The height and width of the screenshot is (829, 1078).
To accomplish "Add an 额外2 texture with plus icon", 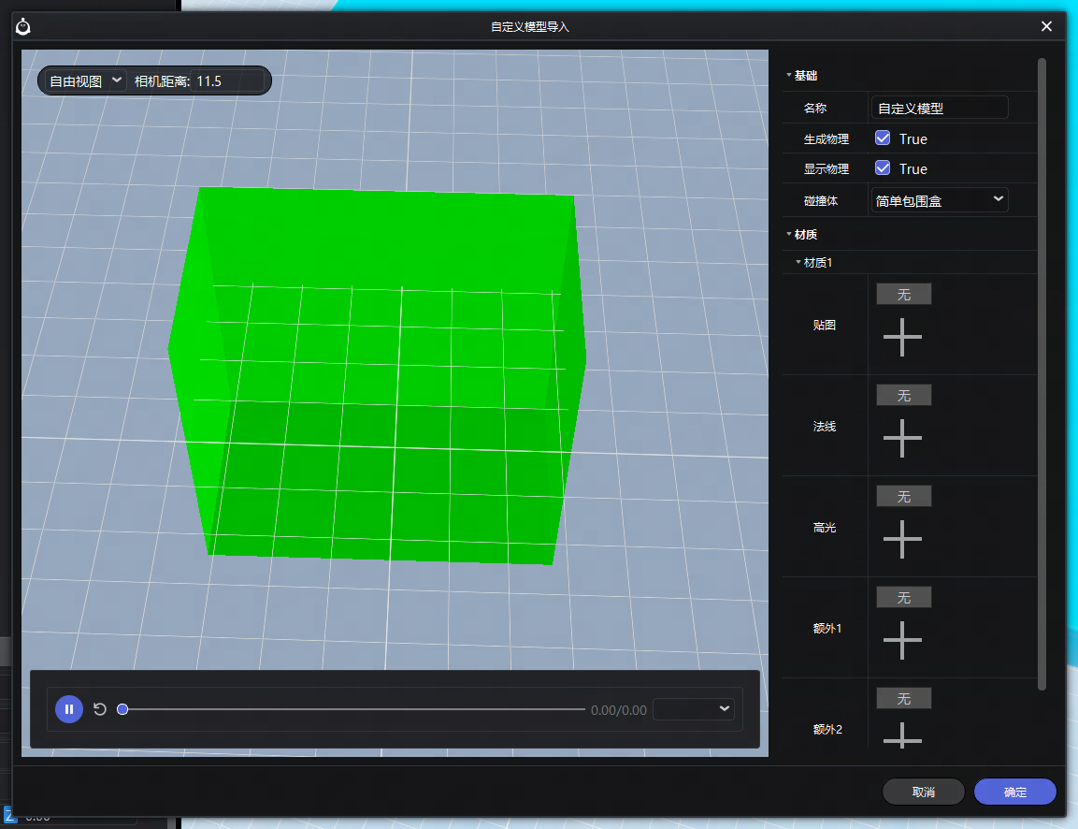I will pos(902,735).
